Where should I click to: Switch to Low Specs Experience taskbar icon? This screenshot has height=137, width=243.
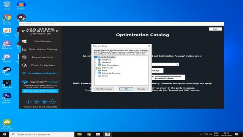[x=107, y=134]
